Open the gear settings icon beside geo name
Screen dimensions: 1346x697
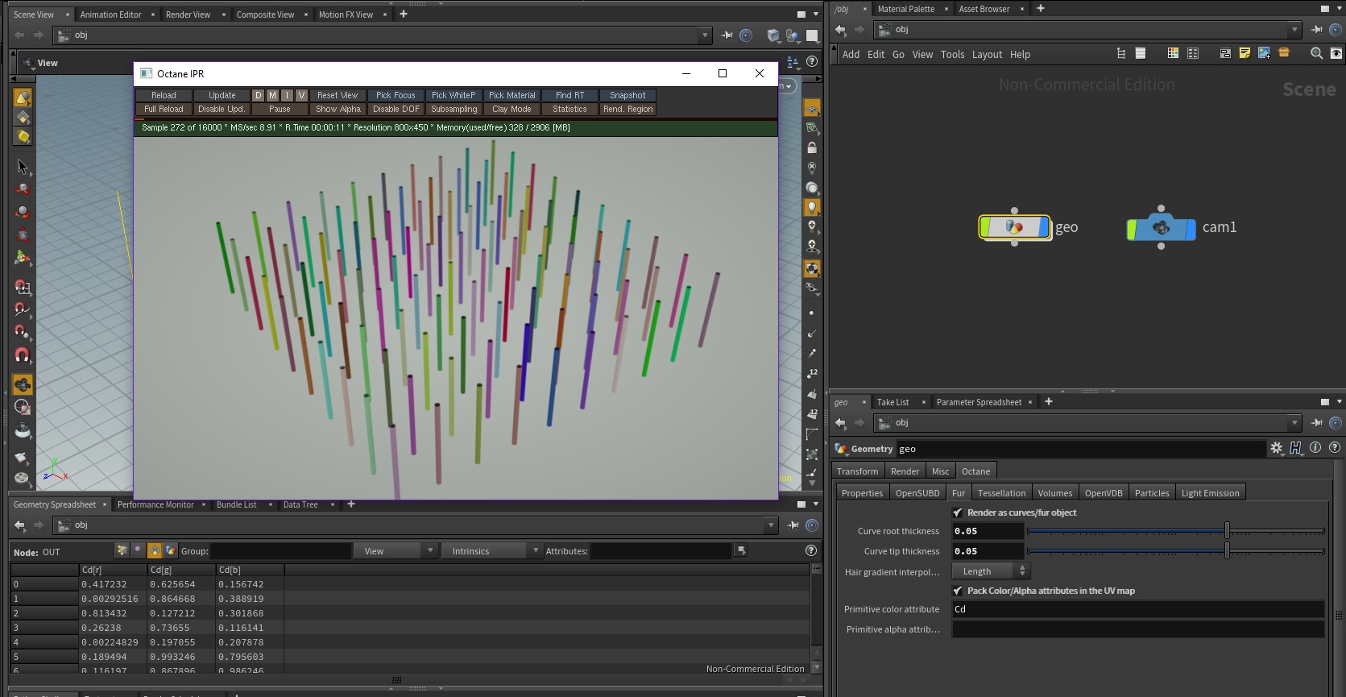point(1276,448)
